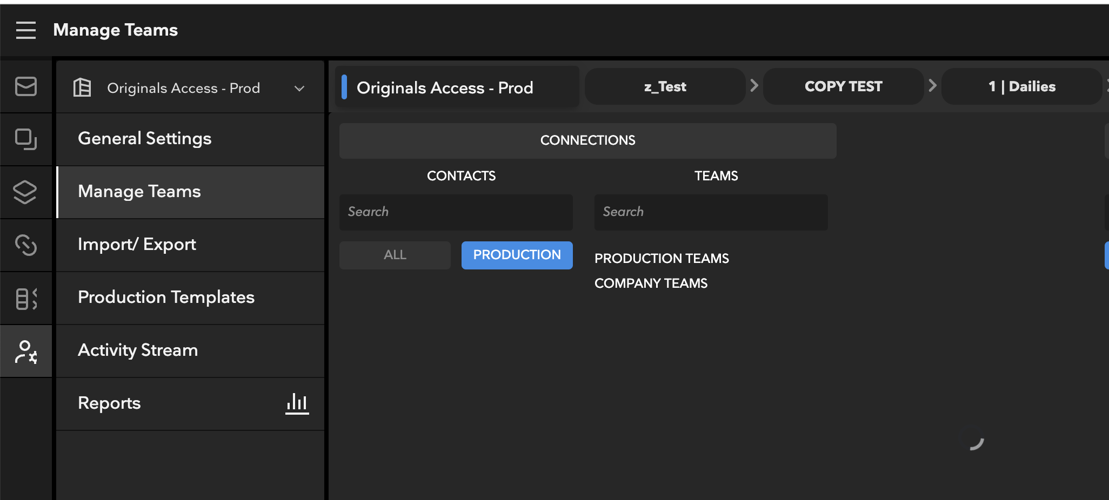The height and width of the screenshot is (500, 1109).
Task: Open the templates sidebar icon
Action: [x=25, y=298]
